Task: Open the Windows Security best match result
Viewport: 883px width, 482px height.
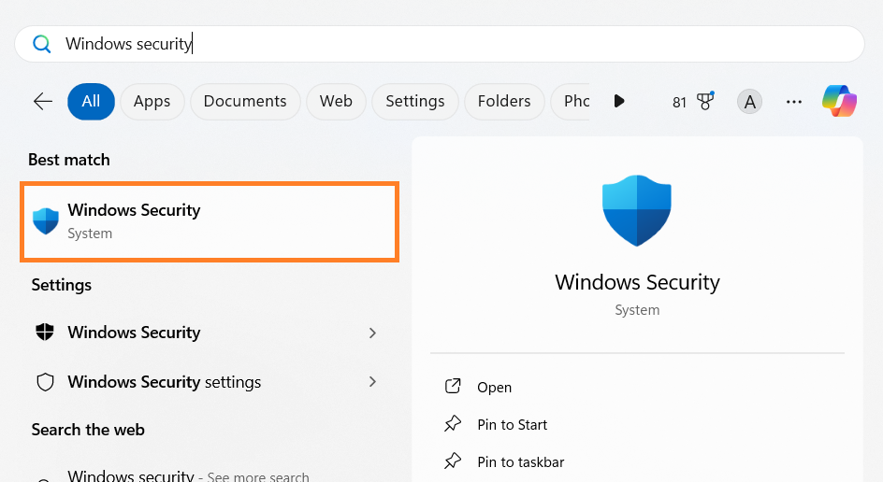Action: (210, 221)
